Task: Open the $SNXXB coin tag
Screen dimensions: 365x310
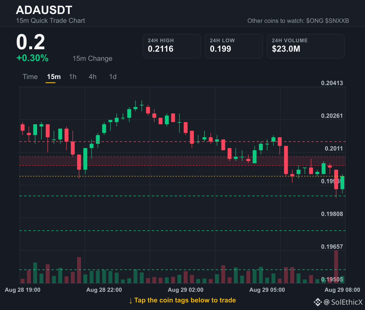Action: click(x=337, y=21)
